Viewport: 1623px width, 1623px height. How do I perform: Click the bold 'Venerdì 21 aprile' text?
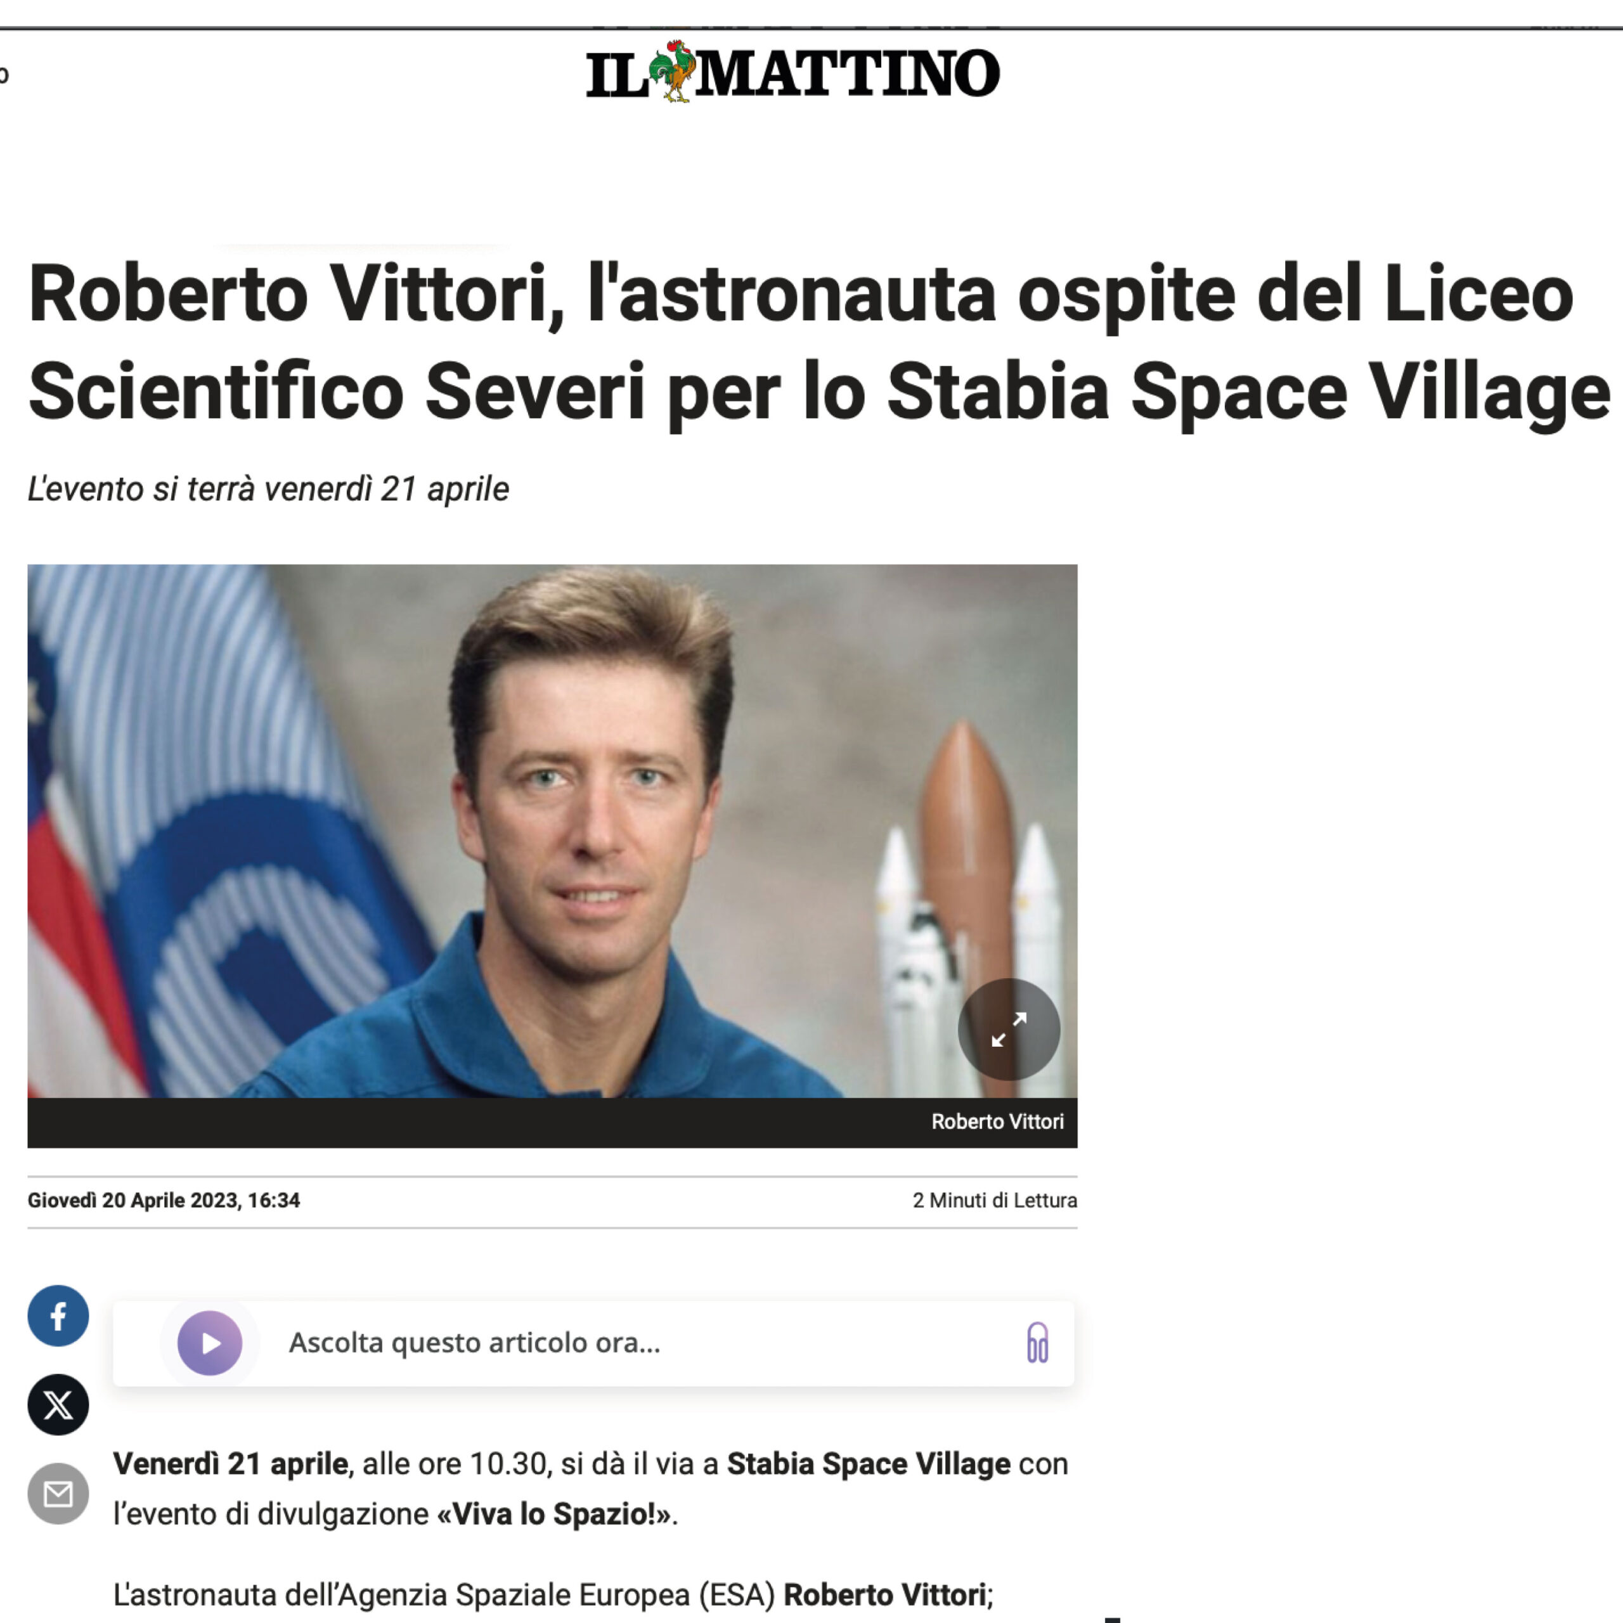231,1463
